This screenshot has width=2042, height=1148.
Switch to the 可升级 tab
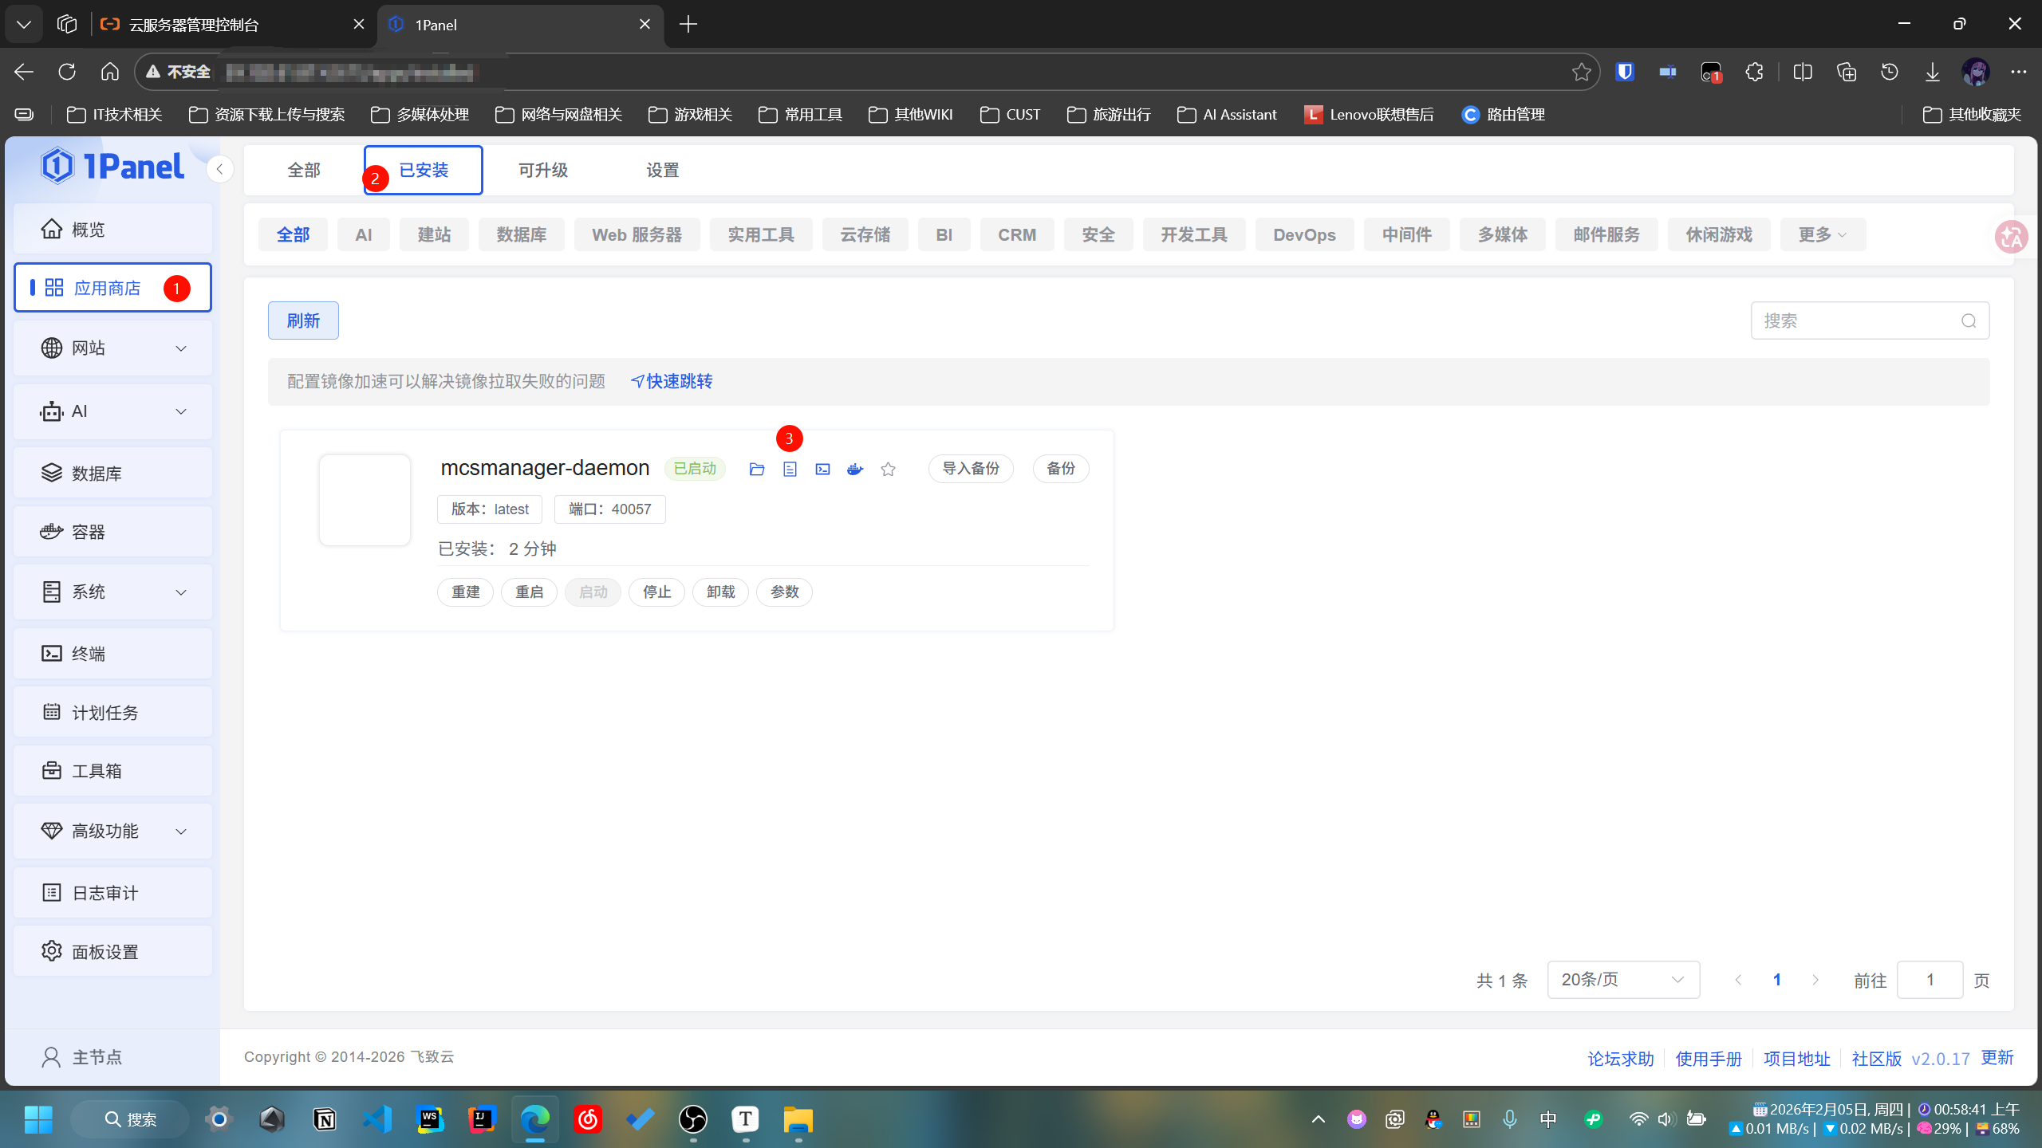(542, 170)
